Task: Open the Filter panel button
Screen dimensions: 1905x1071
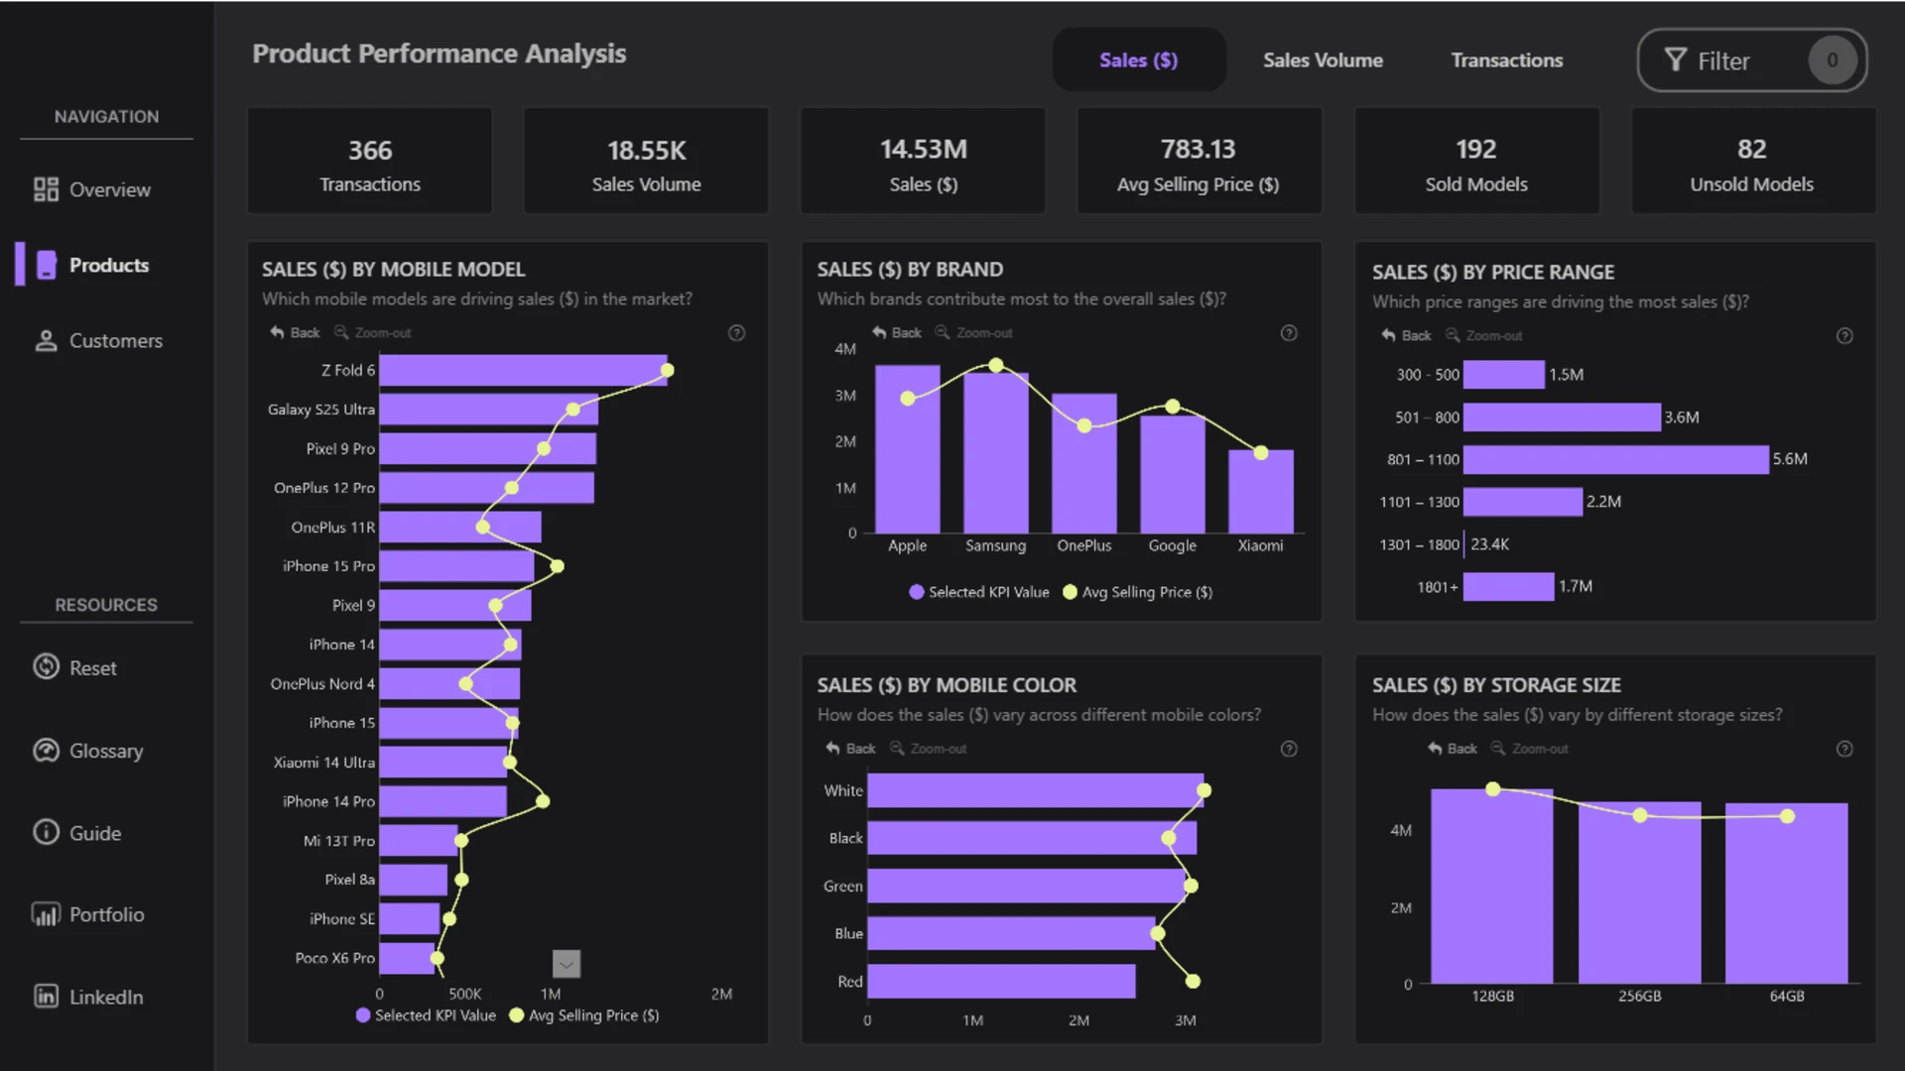Action: tap(1752, 60)
